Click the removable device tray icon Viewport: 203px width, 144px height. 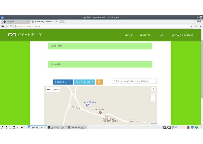(x=6, y=127)
